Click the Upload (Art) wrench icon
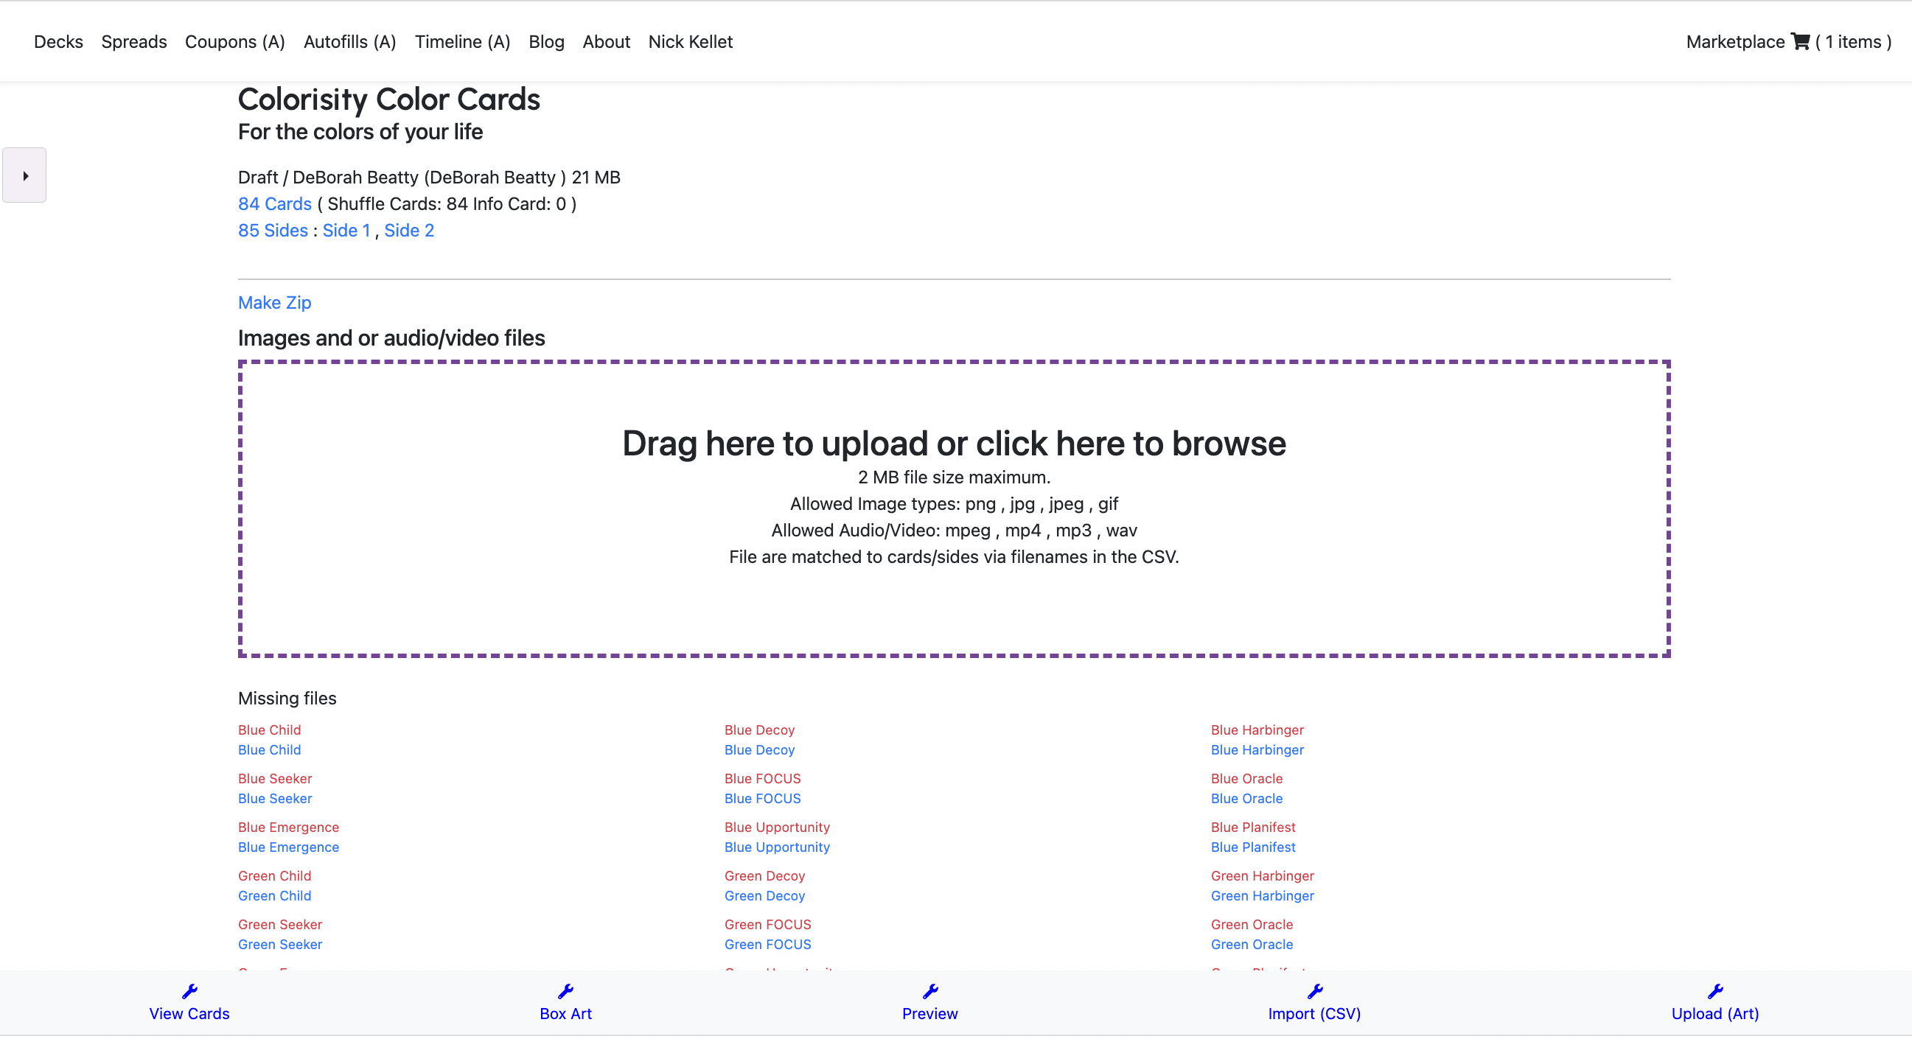This screenshot has width=1912, height=1039. 1714,993
